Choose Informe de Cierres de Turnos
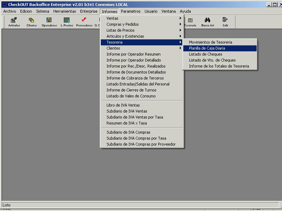282x211 pixels. click(x=142, y=90)
